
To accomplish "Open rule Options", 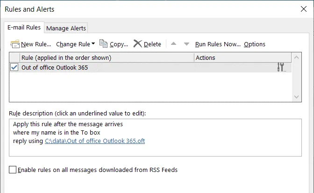I will [255, 44].
